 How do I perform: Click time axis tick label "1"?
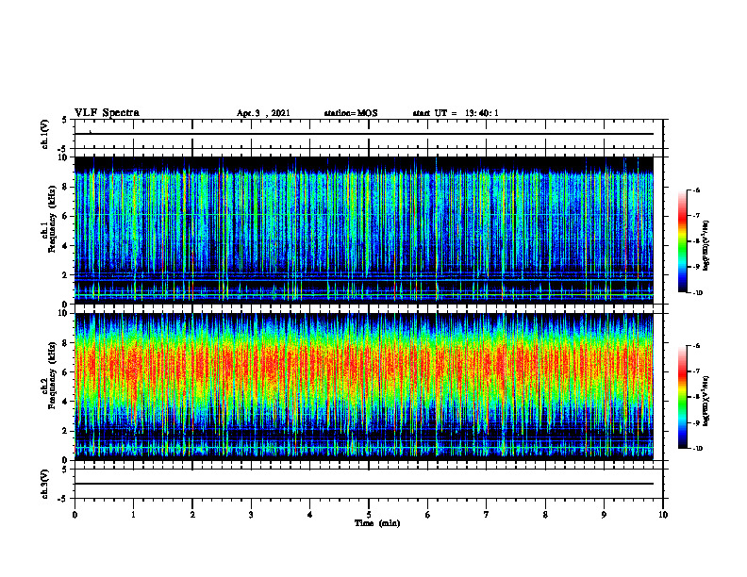pyautogui.click(x=133, y=515)
